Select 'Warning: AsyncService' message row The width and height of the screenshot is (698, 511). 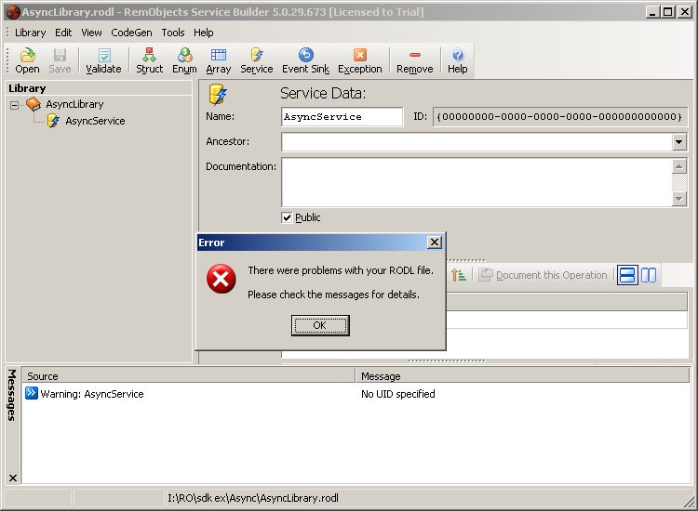(356, 394)
